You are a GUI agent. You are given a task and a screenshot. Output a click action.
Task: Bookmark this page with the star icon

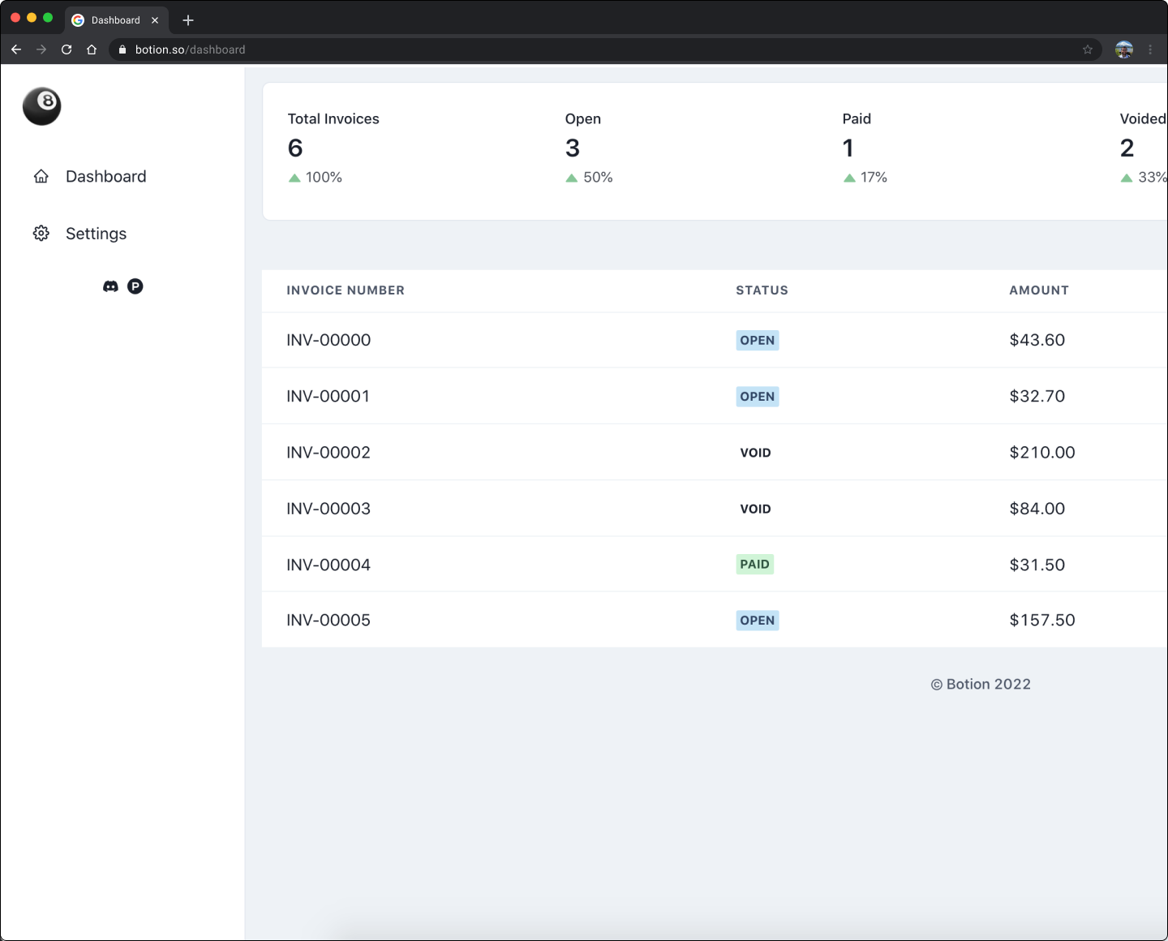1088,49
